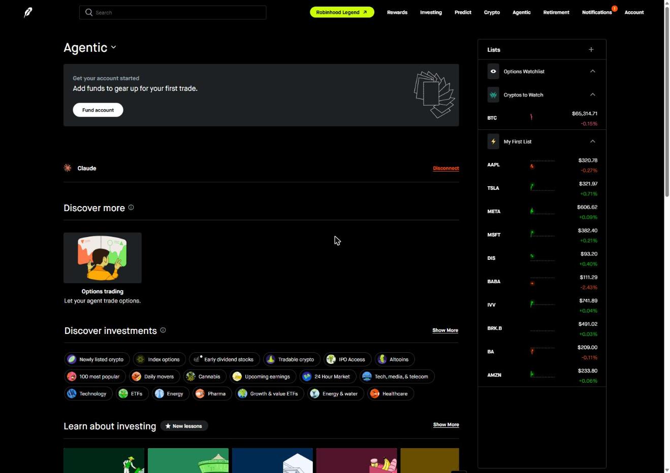
Task: Open the Agentic account dropdown
Action: [x=90, y=48]
